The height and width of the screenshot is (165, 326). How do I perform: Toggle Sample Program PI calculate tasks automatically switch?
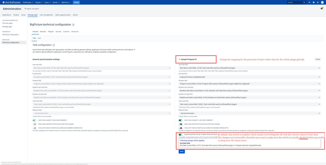pyautogui.click(x=180, y=128)
